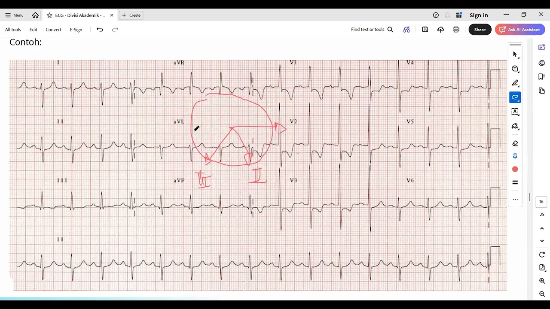Star the ECG - Divisi Akademik document

49,15
